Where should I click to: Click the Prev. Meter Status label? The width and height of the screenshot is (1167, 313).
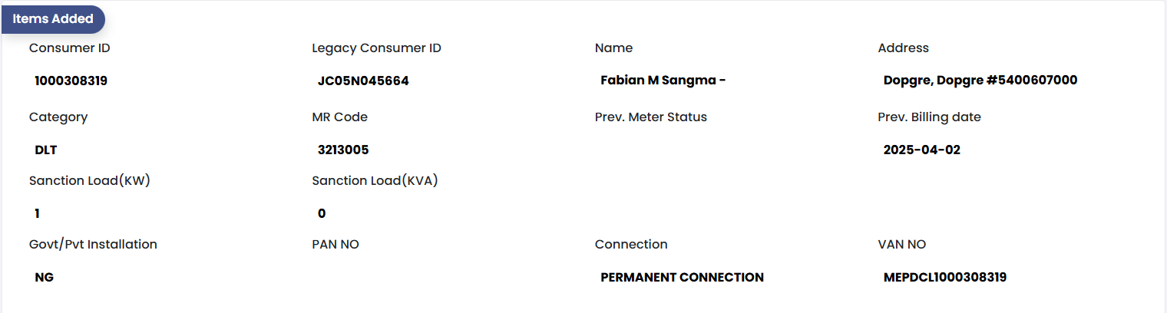(x=650, y=117)
